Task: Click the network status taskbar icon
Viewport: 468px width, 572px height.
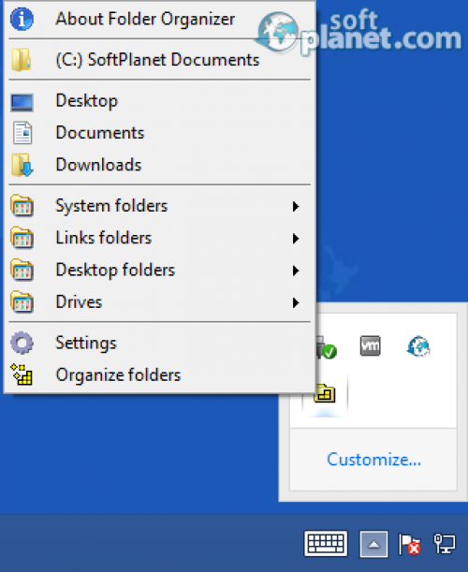Action: pos(445,544)
